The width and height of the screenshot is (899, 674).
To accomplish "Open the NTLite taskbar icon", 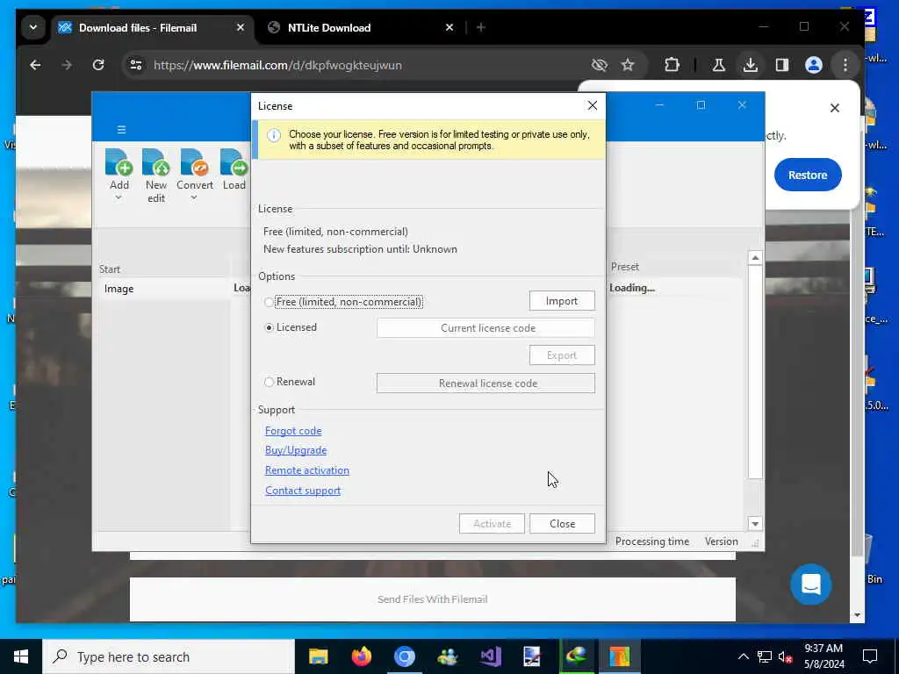I will 619,656.
